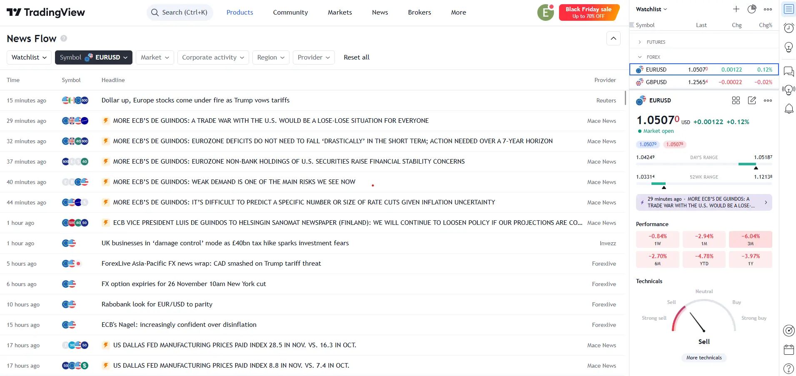Viewport: 796px width, 376px height.
Task: Open the Chats speech bubbles sidebar icon
Action: pyautogui.click(x=789, y=71)
